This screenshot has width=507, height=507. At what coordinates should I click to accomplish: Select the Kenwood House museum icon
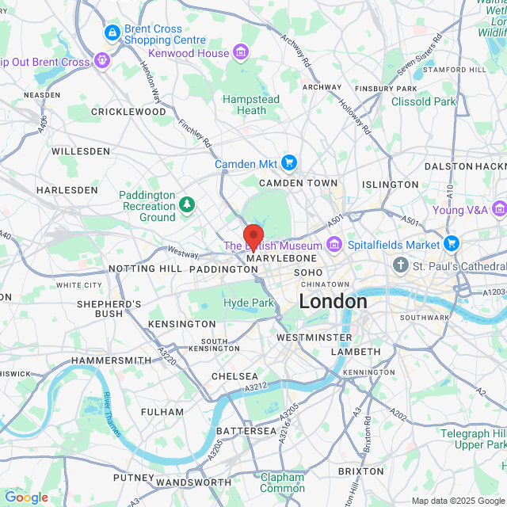241,52
